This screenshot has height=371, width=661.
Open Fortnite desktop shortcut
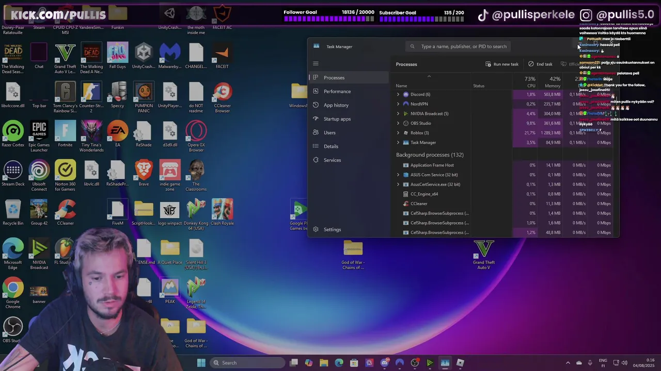[x=65, y=134]
